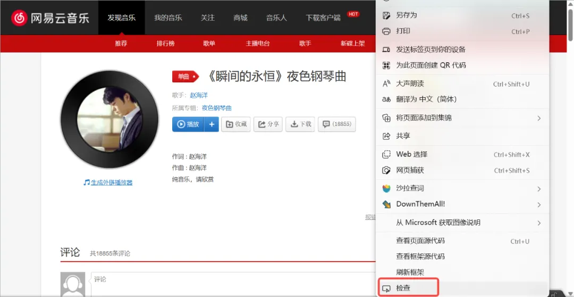Click the collections icon beside 将页面添加到集锦
This screenshot has width=574, height=297.
tap(386, 118)
